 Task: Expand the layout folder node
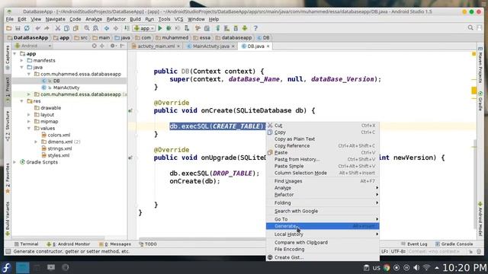pos(29,115)
